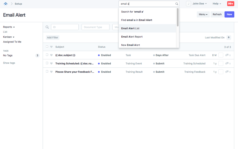Check the {{ doc.subject }} row checkbox

[x=47, y=55]
